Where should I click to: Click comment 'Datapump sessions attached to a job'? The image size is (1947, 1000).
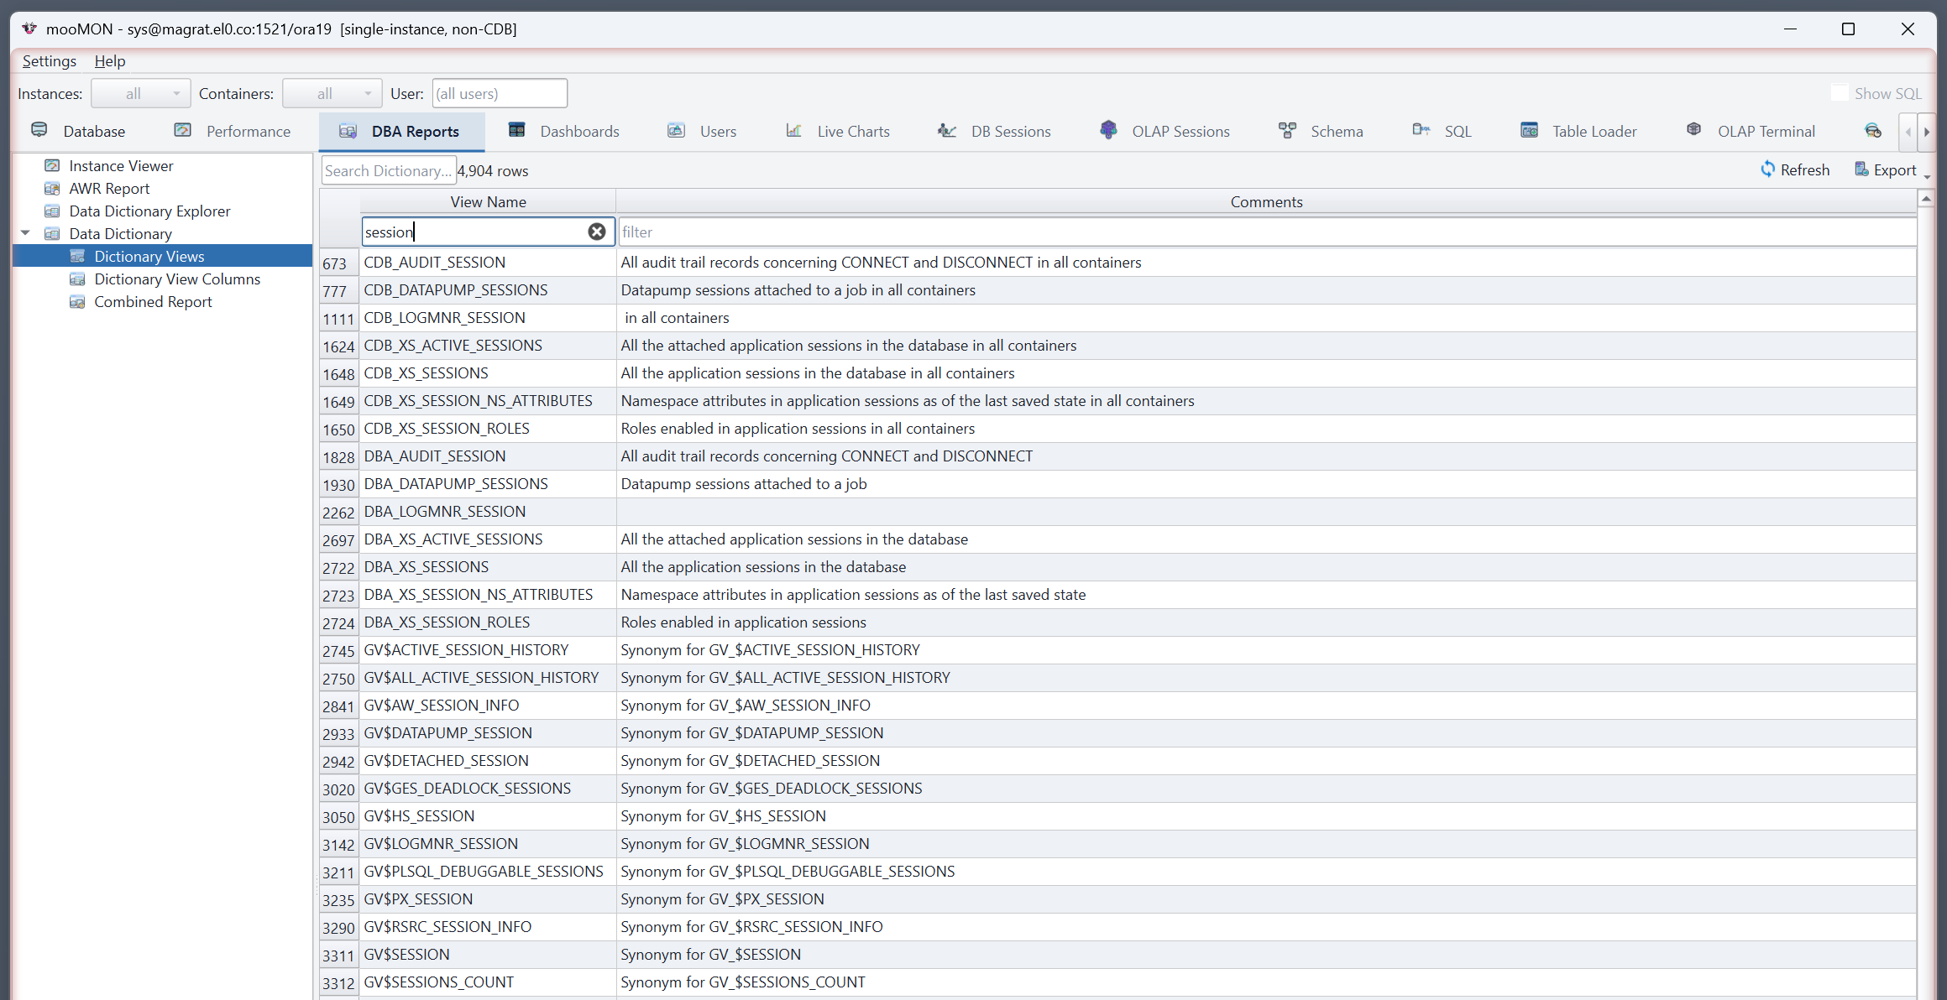point(744,484)
